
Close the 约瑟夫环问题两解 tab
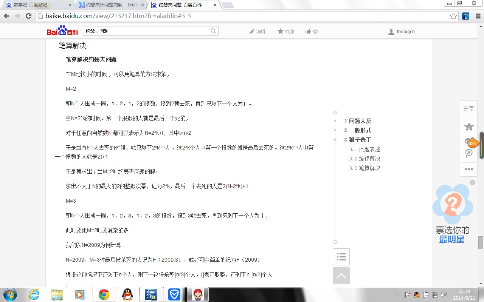click(142, 5)
